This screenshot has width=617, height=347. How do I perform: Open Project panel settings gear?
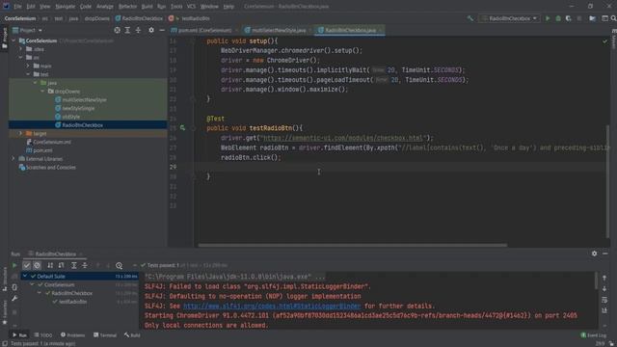pyautogui.click(x=151, y=30)
